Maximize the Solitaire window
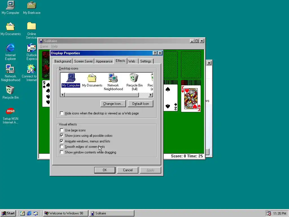Screen dimensions: 289x217 click(197, 41)
